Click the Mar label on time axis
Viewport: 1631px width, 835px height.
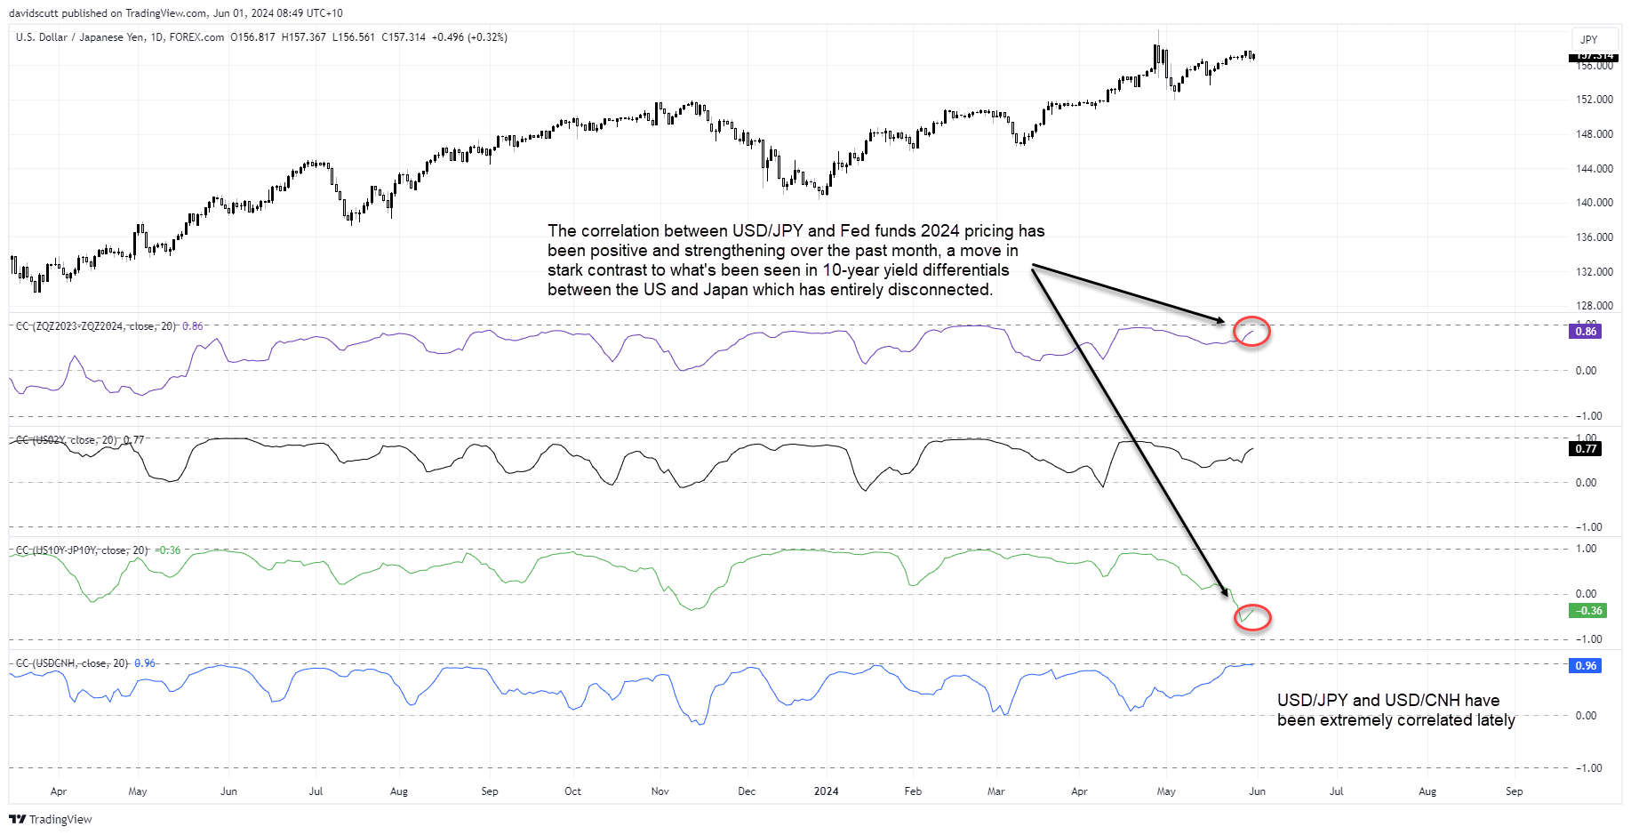click(996, 791)
